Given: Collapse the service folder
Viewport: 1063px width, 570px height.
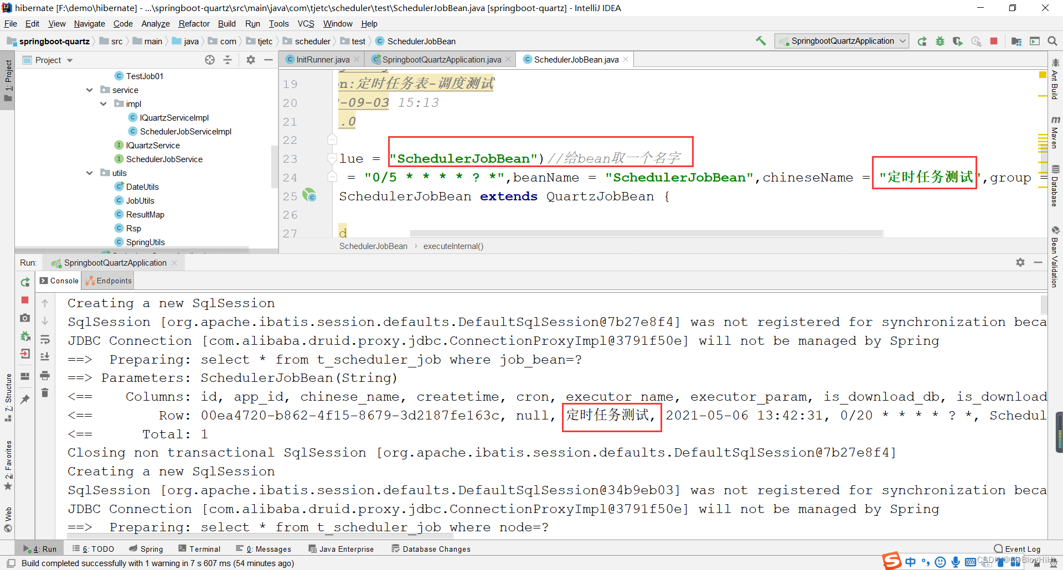Looking at the screenshot, I should tap(89, 90).
